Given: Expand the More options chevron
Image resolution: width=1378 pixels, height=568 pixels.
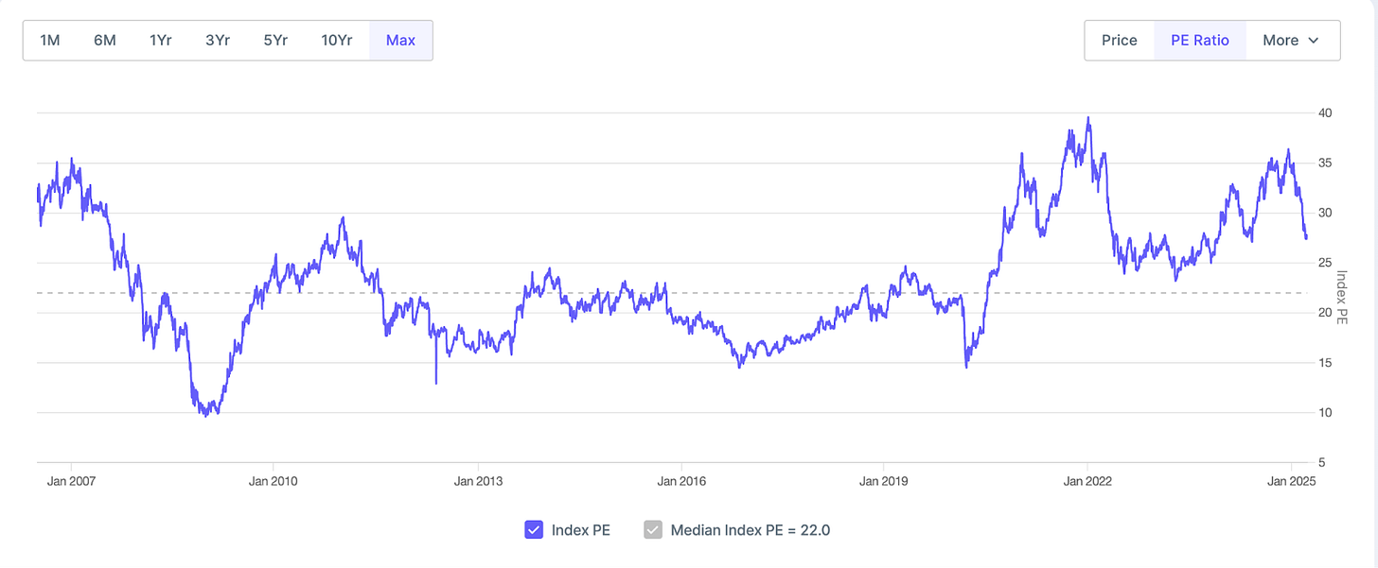Looking at the screenshot, I should (1313, 41).
